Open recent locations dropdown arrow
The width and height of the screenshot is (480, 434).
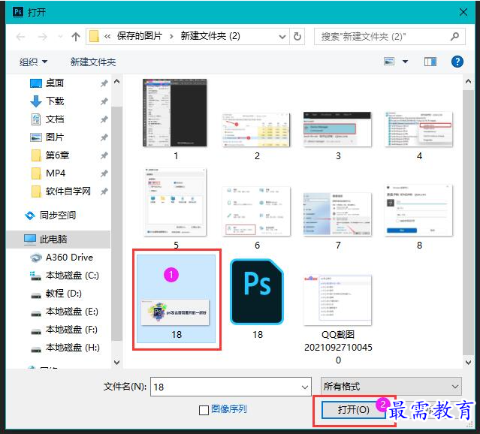click(x=61, y=37)
